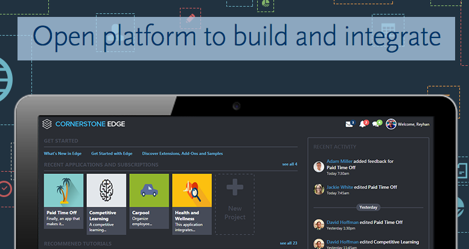Click the Competitive Learning tile title text
The image size is (469, 249).
coord(103,215)
